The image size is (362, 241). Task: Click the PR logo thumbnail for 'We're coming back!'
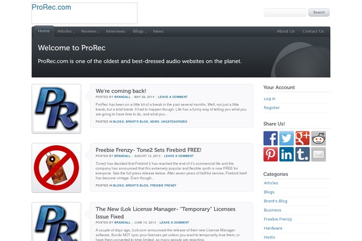pyautogui.click(x=56, y=108)
